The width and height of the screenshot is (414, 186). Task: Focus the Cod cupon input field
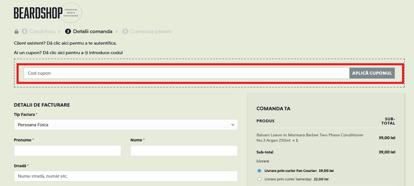coord(186,73)
